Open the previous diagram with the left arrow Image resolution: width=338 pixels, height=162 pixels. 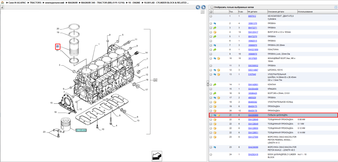pos(198,7)
